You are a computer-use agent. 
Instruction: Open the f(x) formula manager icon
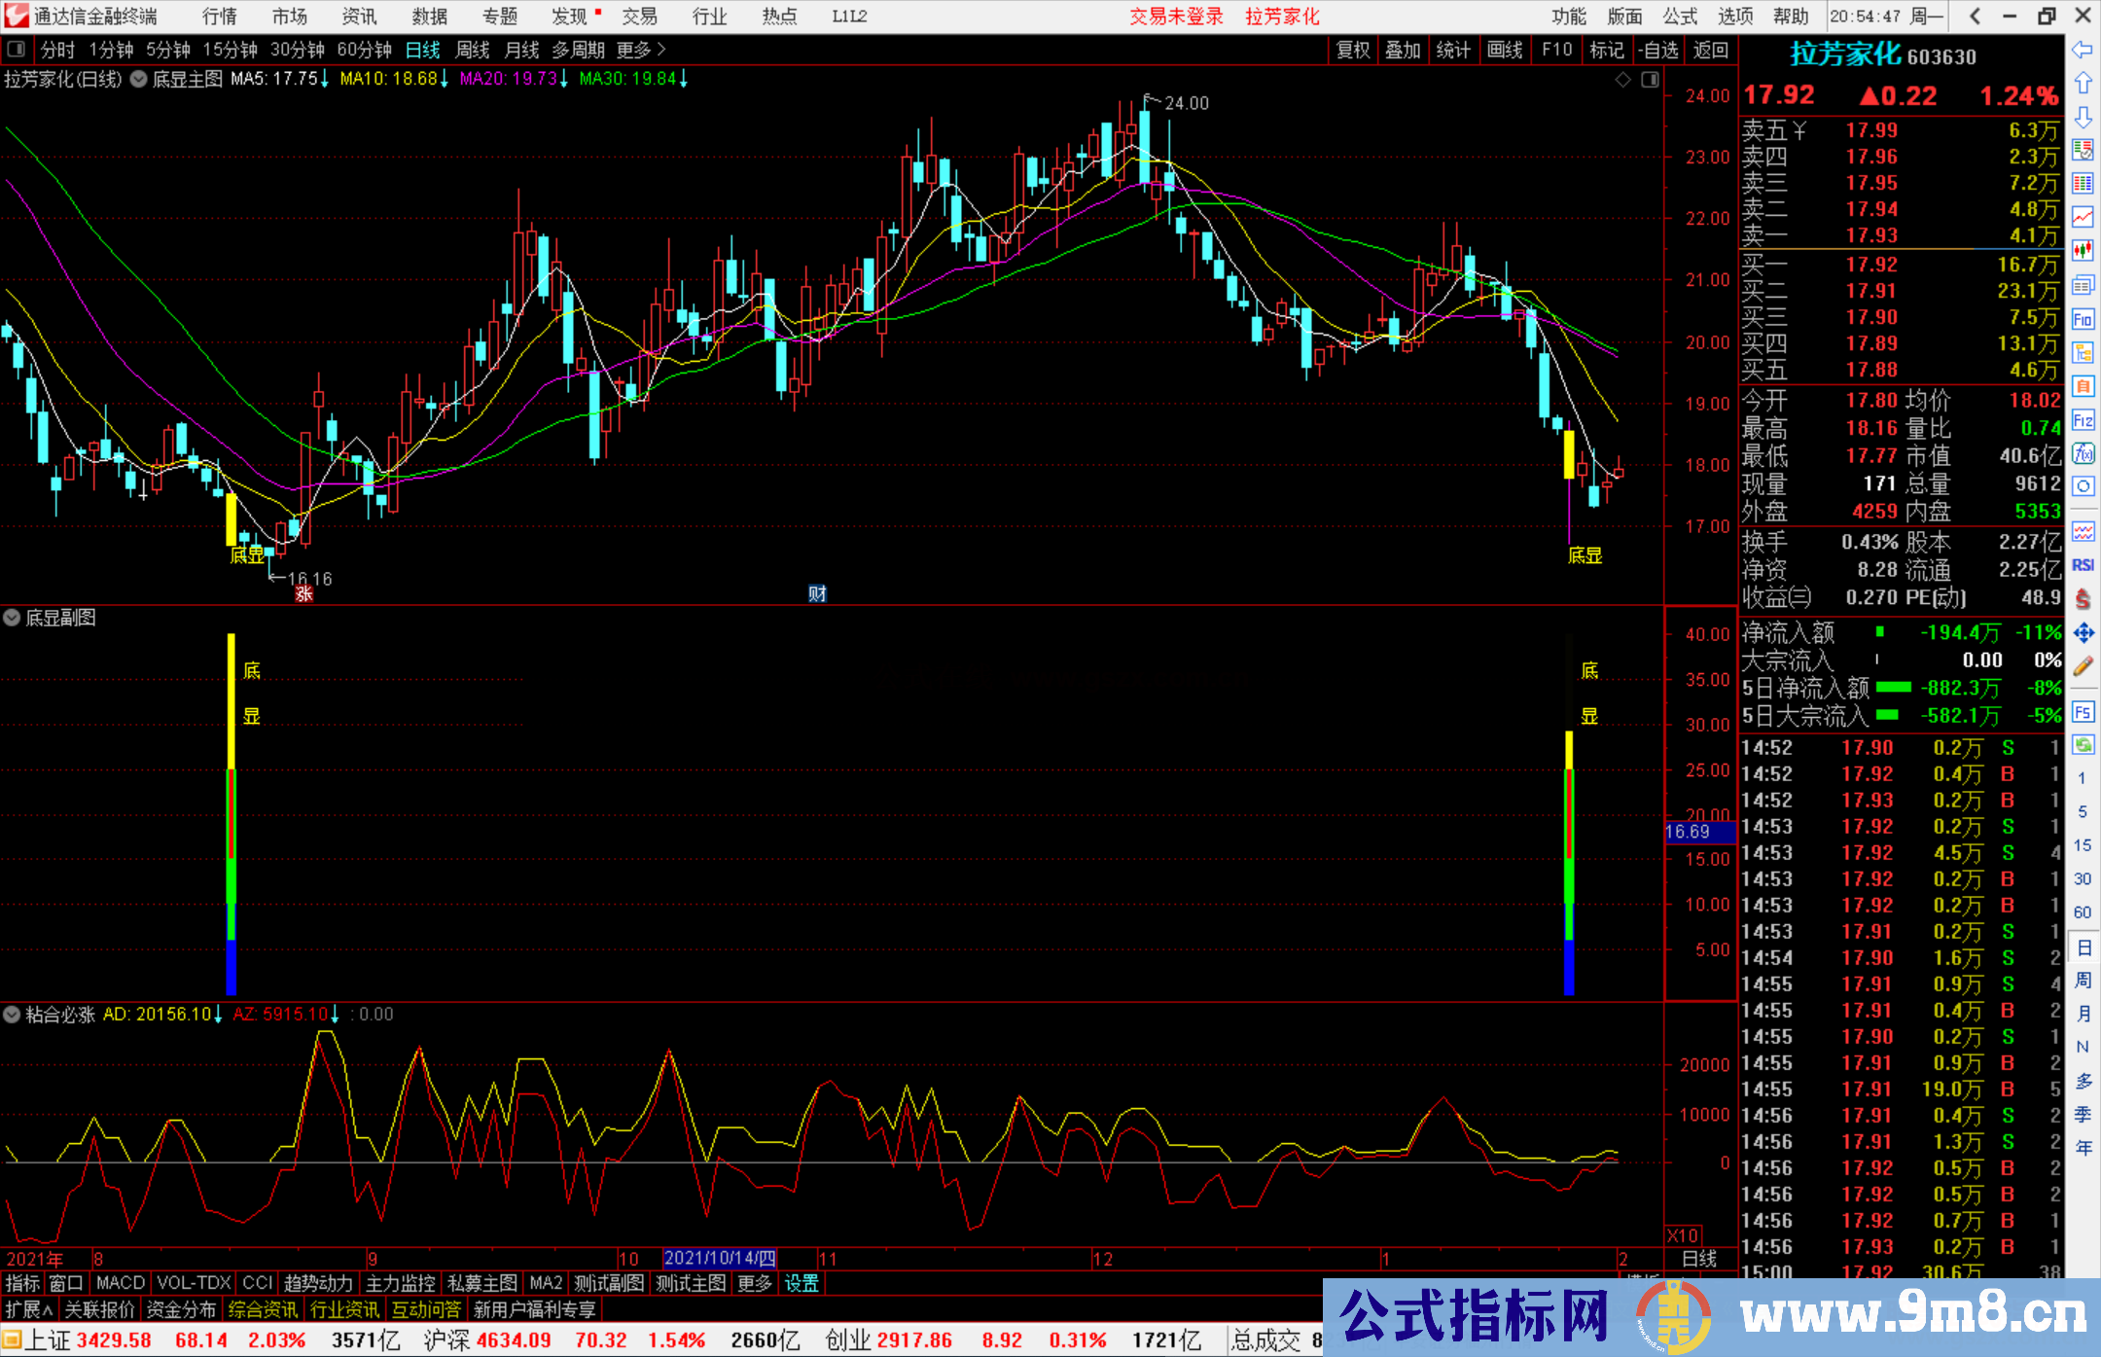point(2083,453)
